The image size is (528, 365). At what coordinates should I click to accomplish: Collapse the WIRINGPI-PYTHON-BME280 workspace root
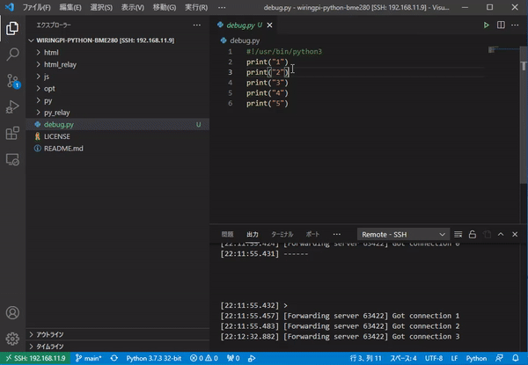(117, 40)
